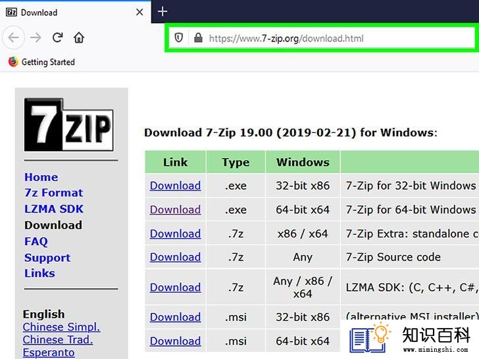Open the LZMA SDK sidebar link
Image resolution: width=479 pixels, height=359 pixels.
point(54,209)
